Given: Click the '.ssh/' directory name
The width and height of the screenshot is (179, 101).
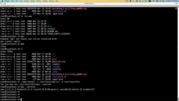Looking at the screenshot, I should pos(55,72).
